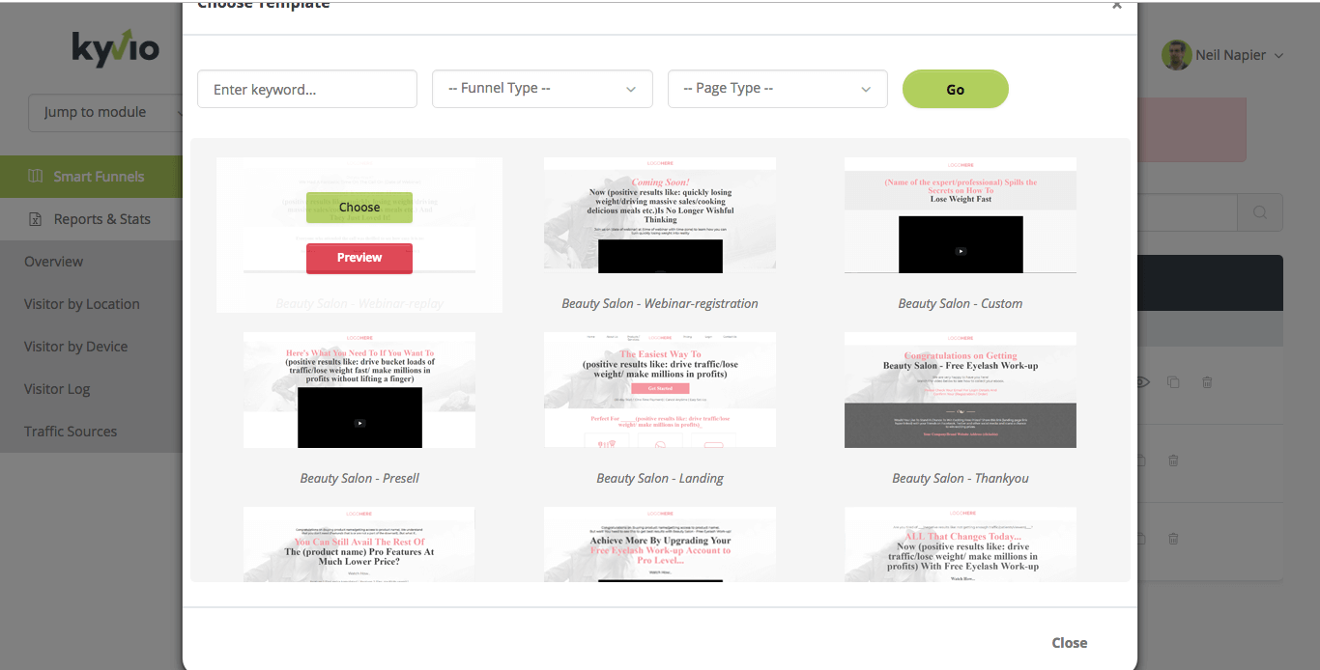This screenshot has width=1320, height=670.
Task: Click the green Go button
Action: pos(956,89)
